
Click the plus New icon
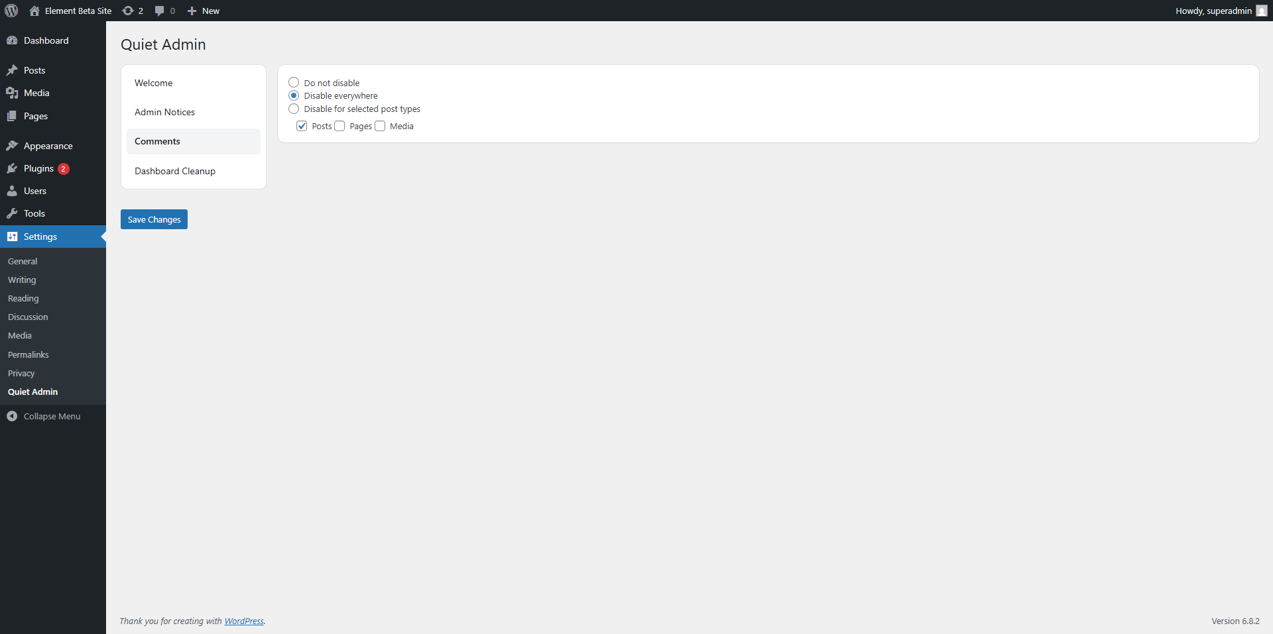(x=192, y=11)
